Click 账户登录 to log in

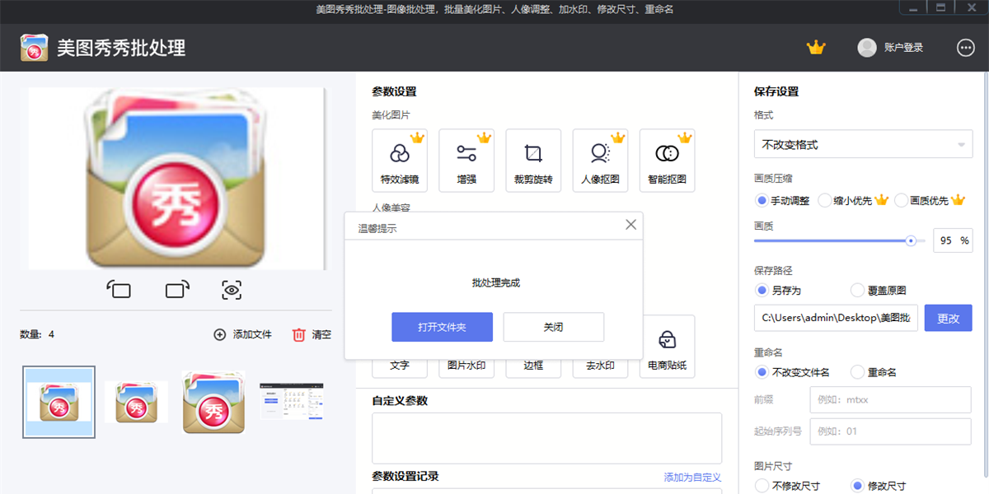pos(903,48)
